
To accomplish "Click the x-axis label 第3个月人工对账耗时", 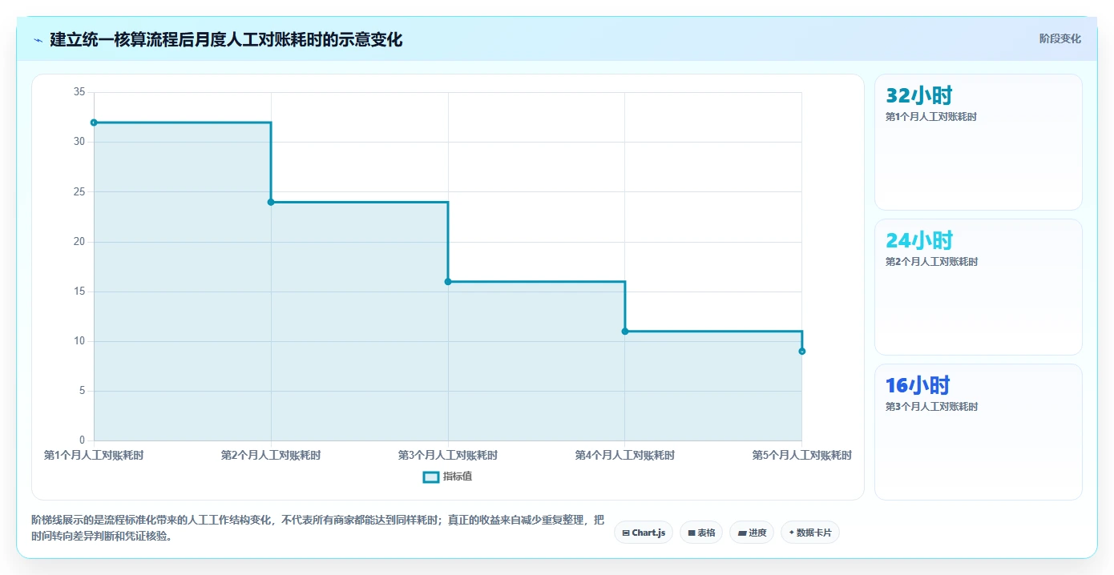I will 448,455.
